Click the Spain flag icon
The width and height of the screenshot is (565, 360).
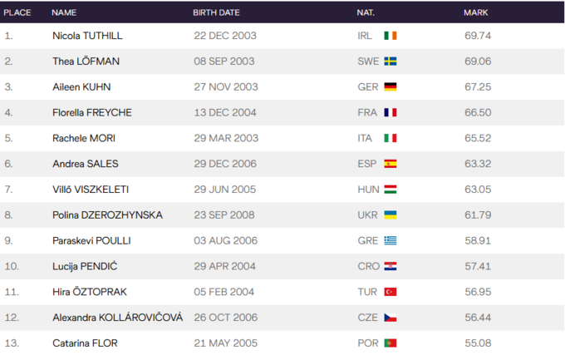pyautogui.click(x=390, y=164)
